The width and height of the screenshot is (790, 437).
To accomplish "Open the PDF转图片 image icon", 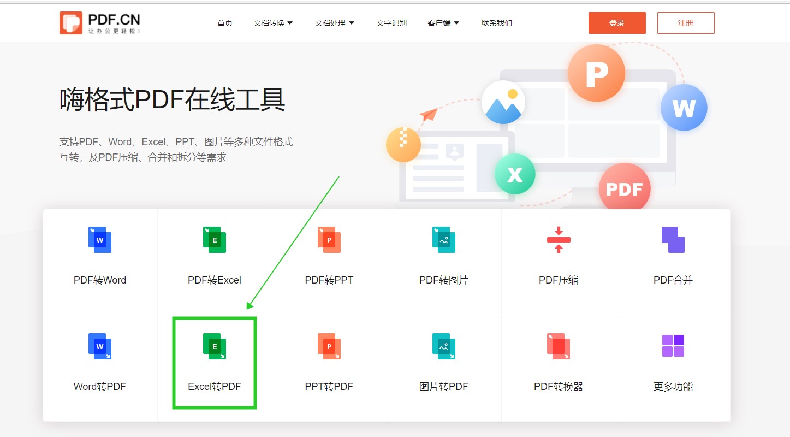I will pyautogui.click(x=443, y=240).
